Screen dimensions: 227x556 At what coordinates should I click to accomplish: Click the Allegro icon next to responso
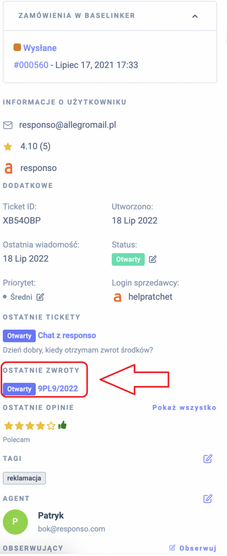[8, 168]
